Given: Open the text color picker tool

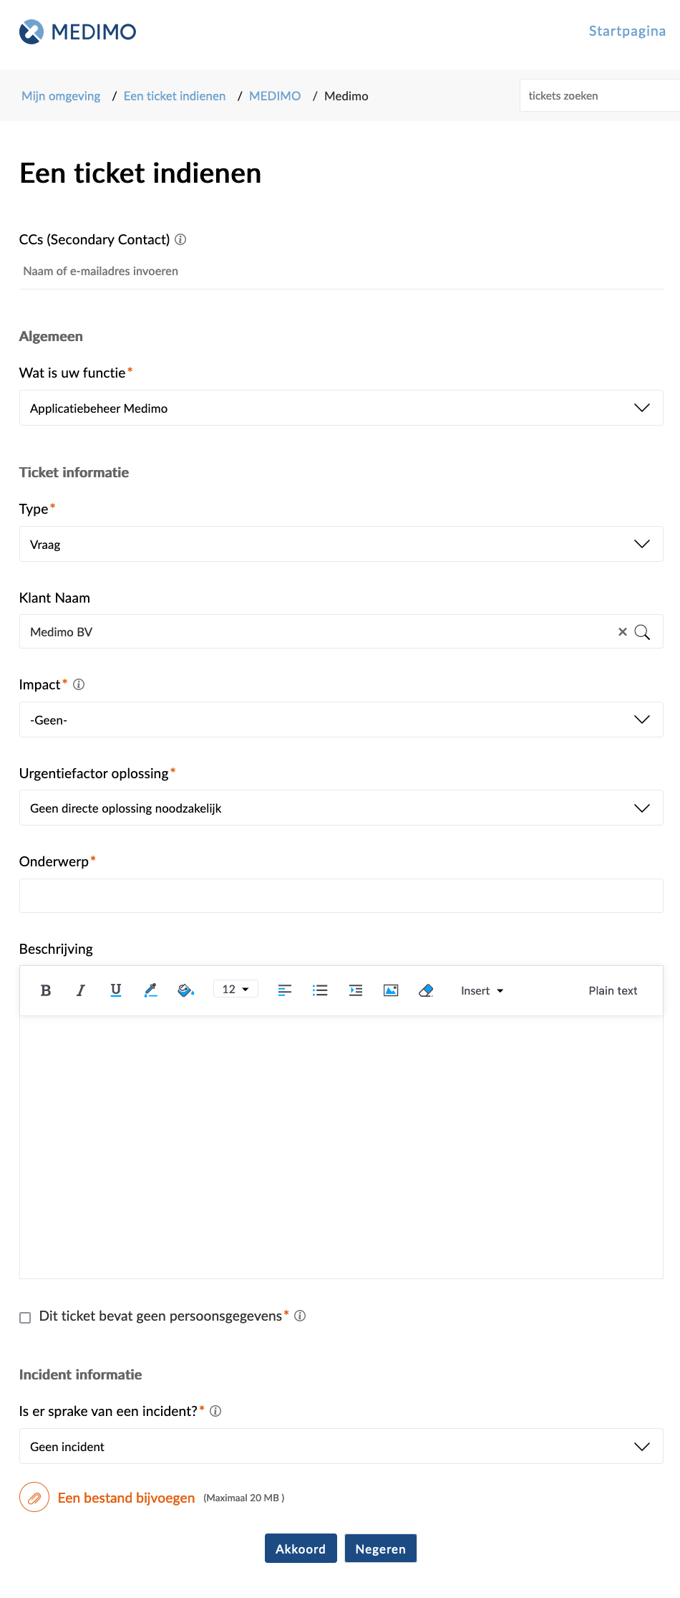Looking at the screenshot, I should [x=150, y=990].
